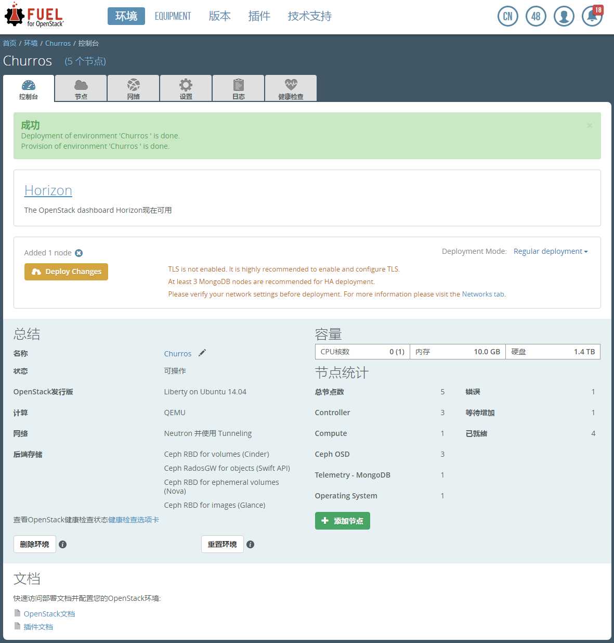Click the (5 个节点) label beside Churros

pos(85,61)
